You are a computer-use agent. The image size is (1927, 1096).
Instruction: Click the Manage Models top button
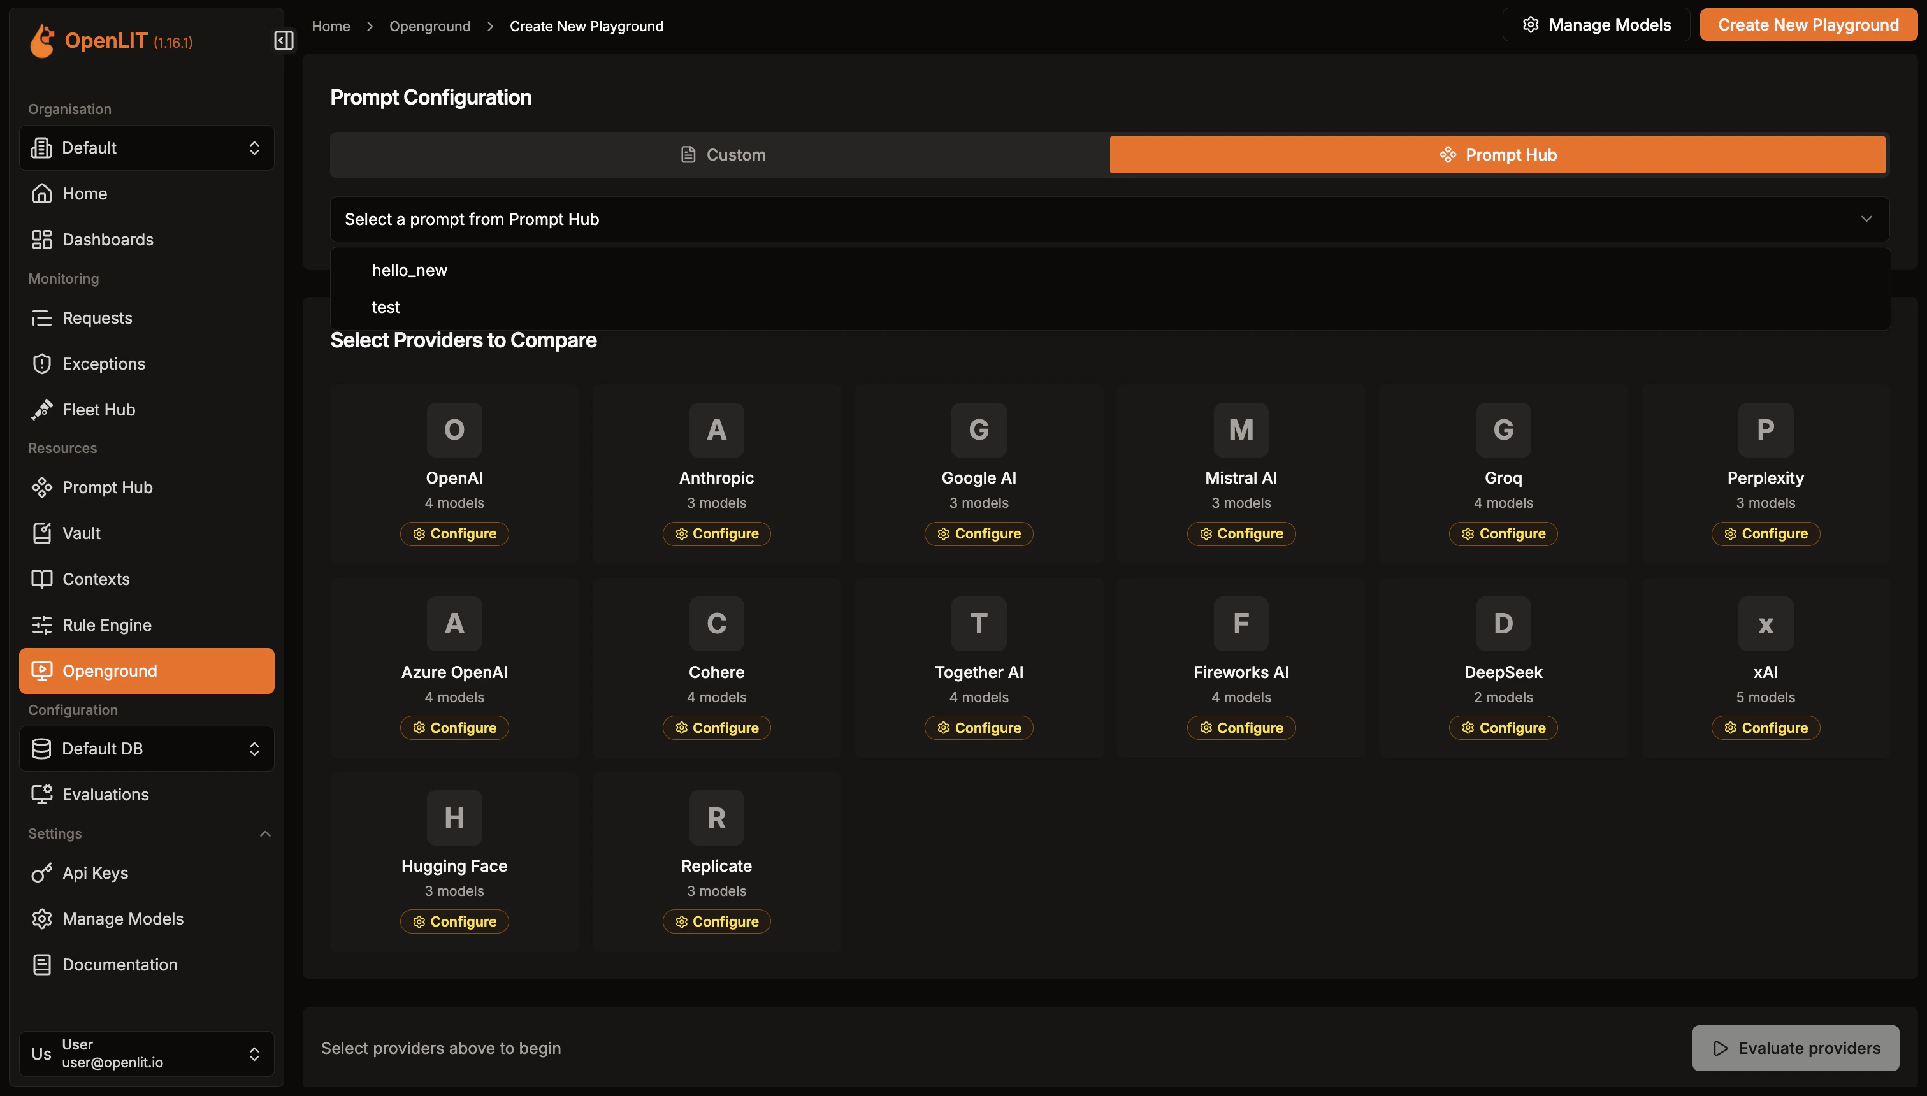tap(1596, 25)
